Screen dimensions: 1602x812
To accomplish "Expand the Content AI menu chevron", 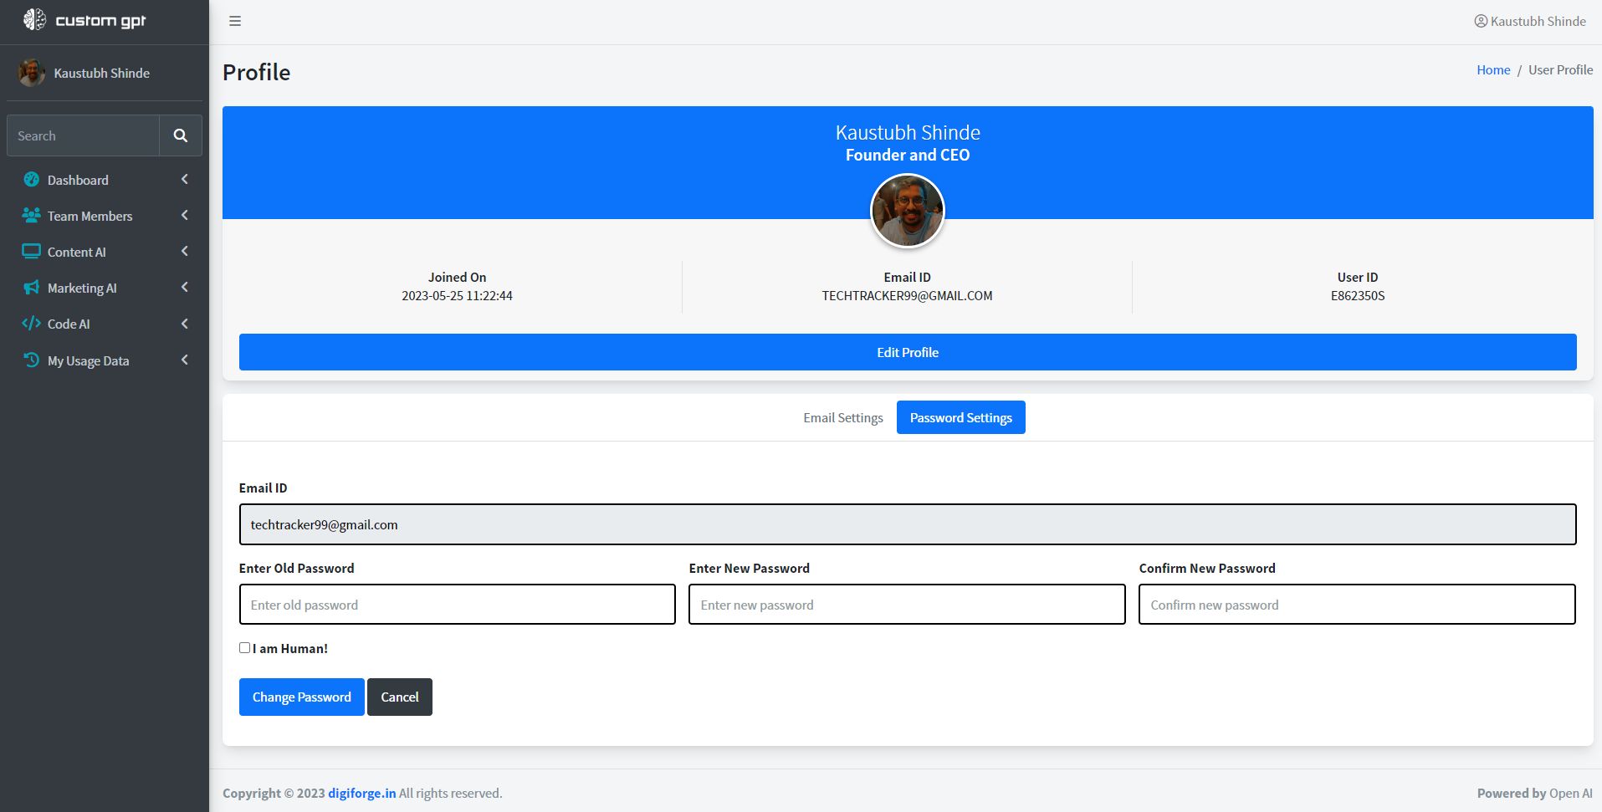I will (x=185, y=251).
